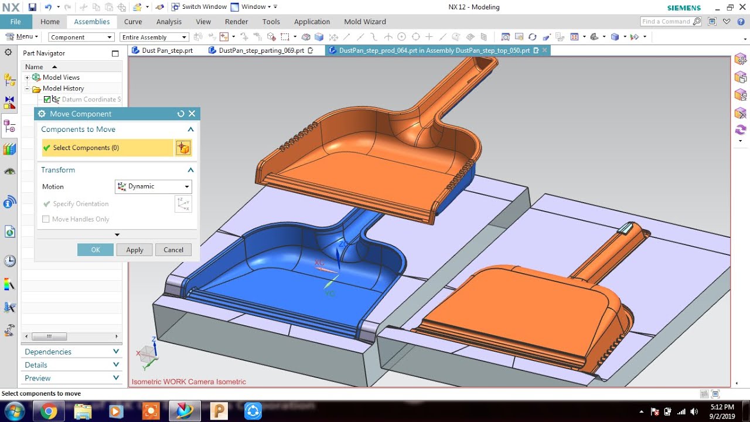The height and width of the screenshot is (422, 750).
Task: Click the component picker icon beside Select Components
Action: [x=183, y=148]
